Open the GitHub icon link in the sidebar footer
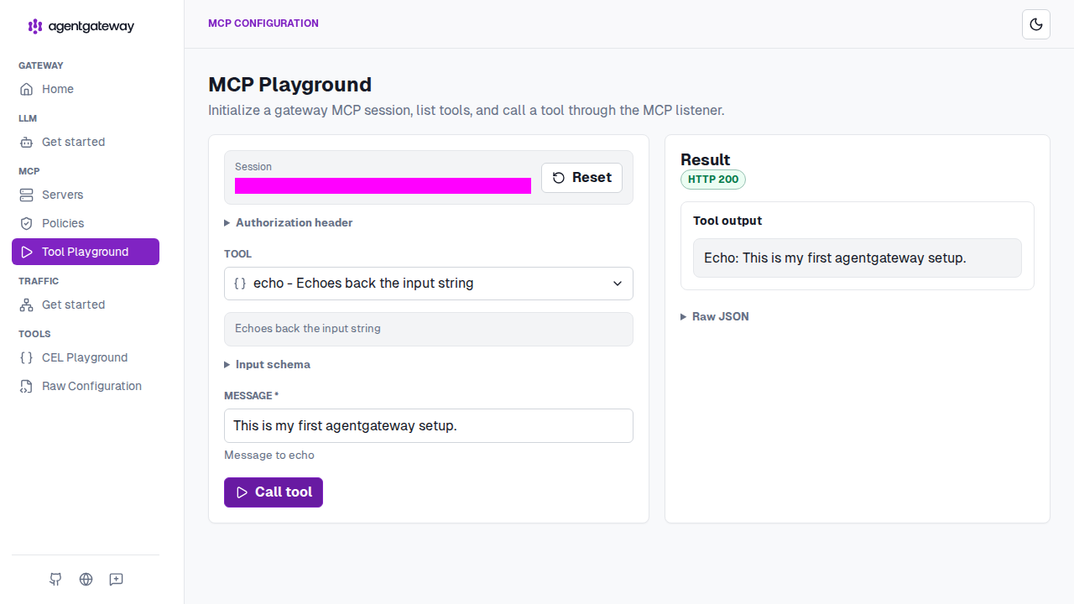Viewport: 1074px width, 604px height. (55, 579)
